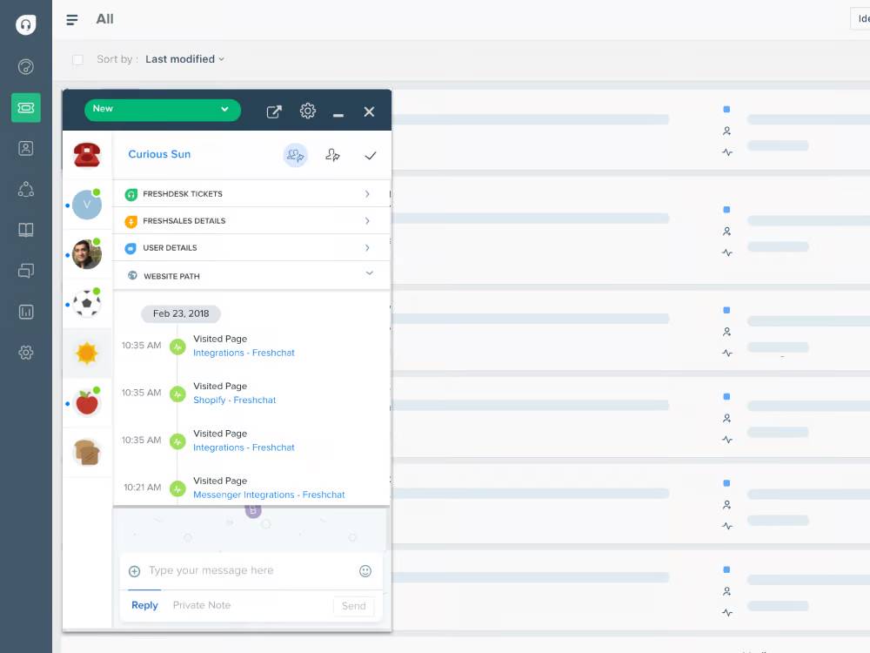Open the New status dropdown

pos(163,110)
